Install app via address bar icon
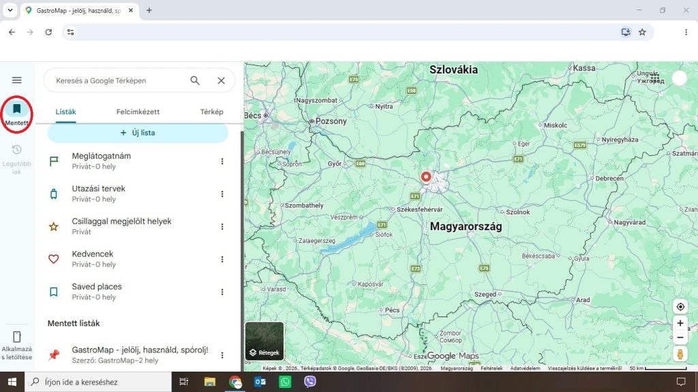The image size is (698, 392). [626, 32]
